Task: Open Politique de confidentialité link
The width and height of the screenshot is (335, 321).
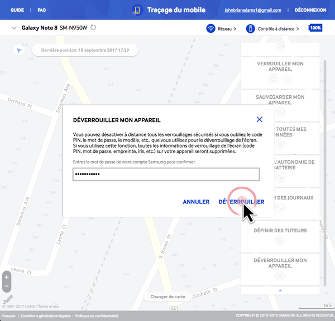Action: click(x=97, y=316)
